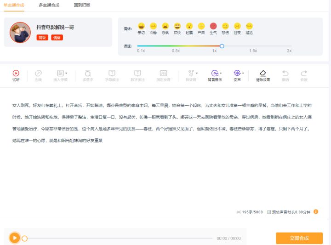Image resolution: width=331 pixels, height=245 pixels.
Task: Switch to the 单主播合成 tab
Action: 14,5
